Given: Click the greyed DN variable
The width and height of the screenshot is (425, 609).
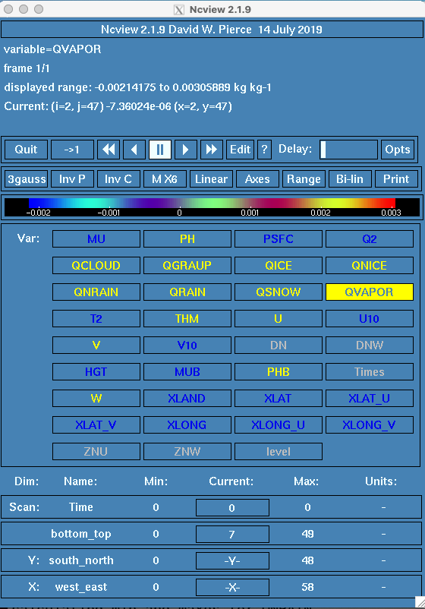Looking at the screenshot, I should pos(279,346).
